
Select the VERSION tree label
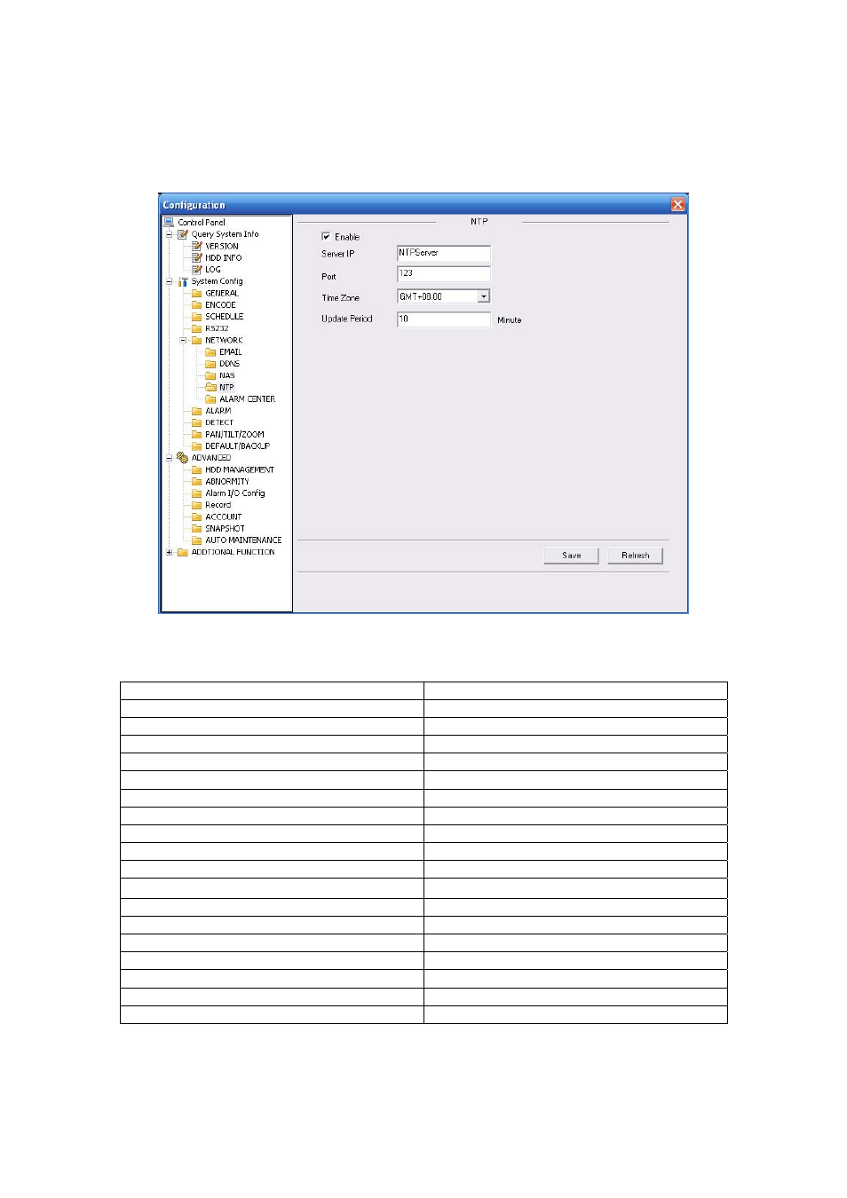click(222, 246)
